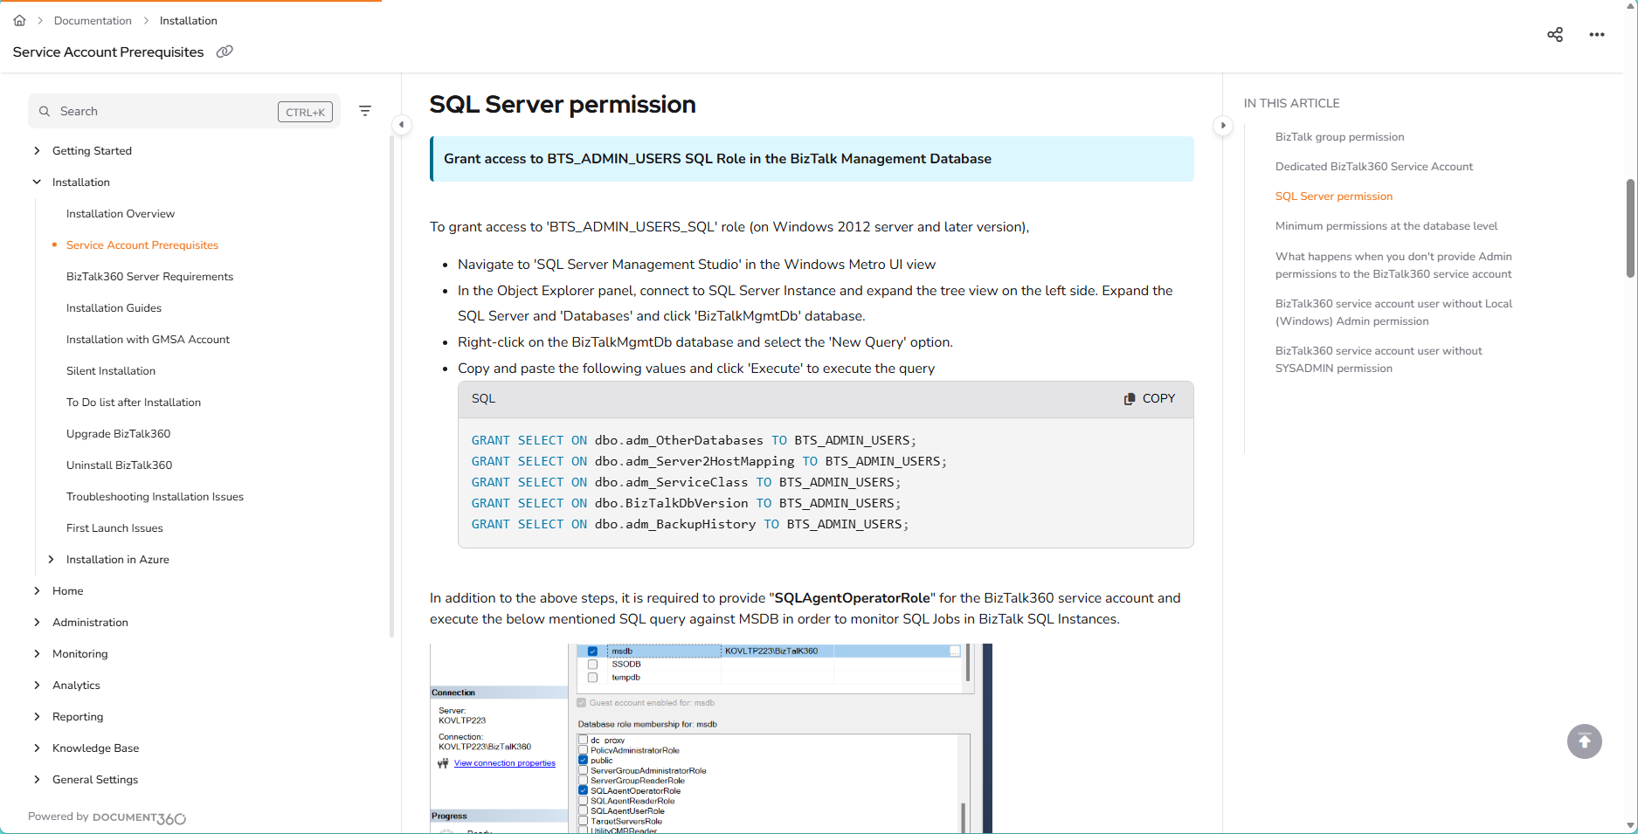Open Troubleshooting Installation Issues page

[x=155, y=497]
